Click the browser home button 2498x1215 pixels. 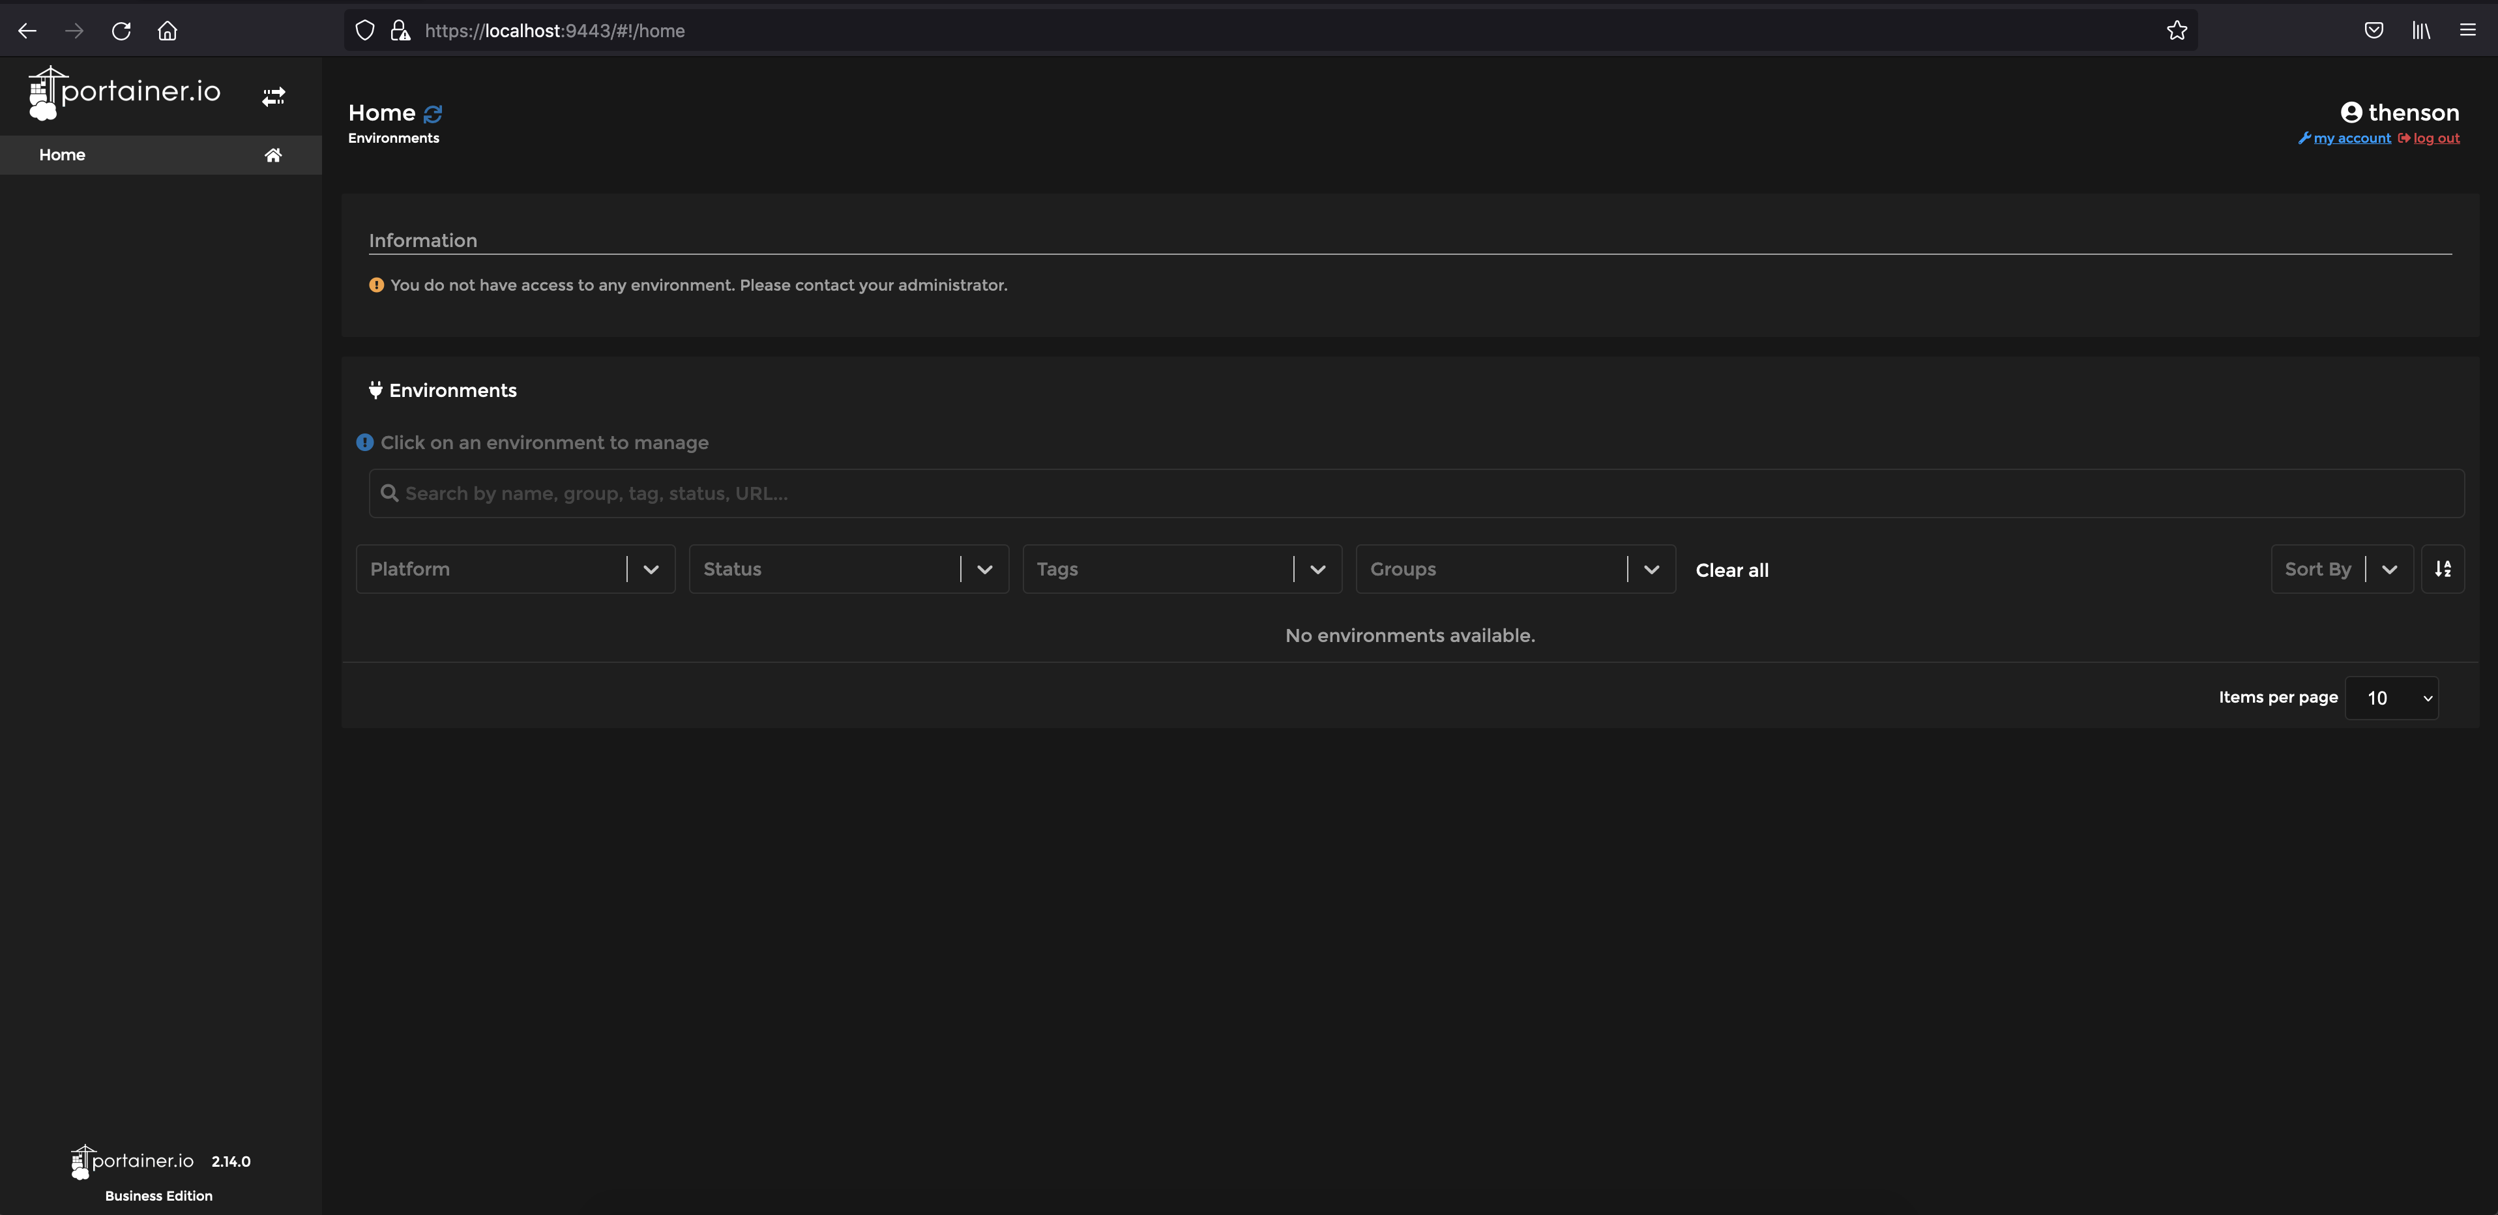click(x=168, y=31)
